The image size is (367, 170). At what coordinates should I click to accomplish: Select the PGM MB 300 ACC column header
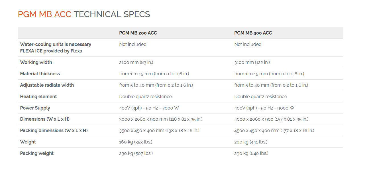[x=253, y=33]
